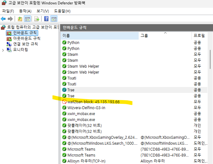This screenshot has width=213, height=164.
Task: Select 인바운드 규칙 in the tree
Action: [x=25, y=33]
